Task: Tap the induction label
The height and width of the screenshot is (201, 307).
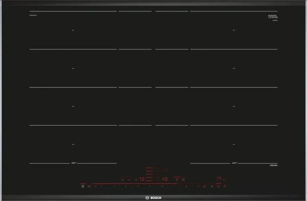Action: pos(274,166)
